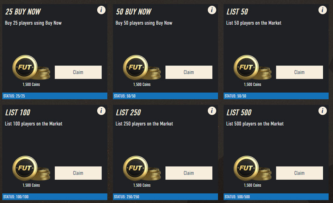The width and height of the screenshot is (333, 203).
Task: Select the List 250 card title
Action: [x=128, y=113]
